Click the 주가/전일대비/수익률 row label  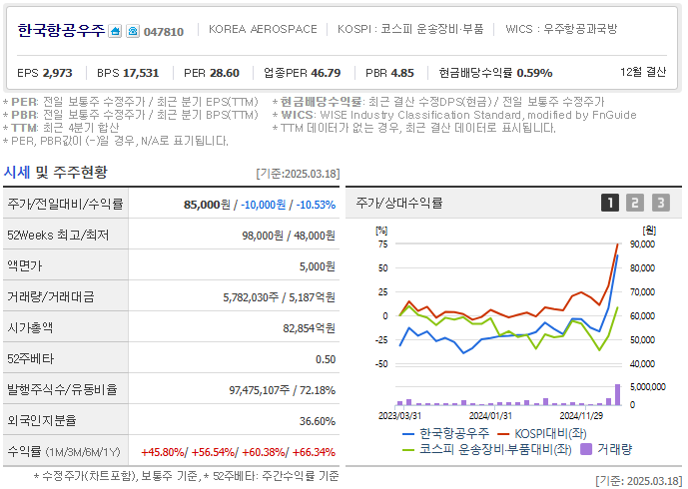[65, 204]
